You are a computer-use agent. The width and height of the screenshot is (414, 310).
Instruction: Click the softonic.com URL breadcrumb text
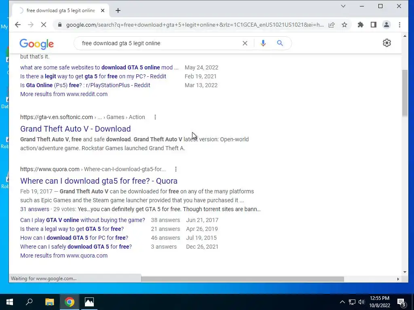pos(82,117)
